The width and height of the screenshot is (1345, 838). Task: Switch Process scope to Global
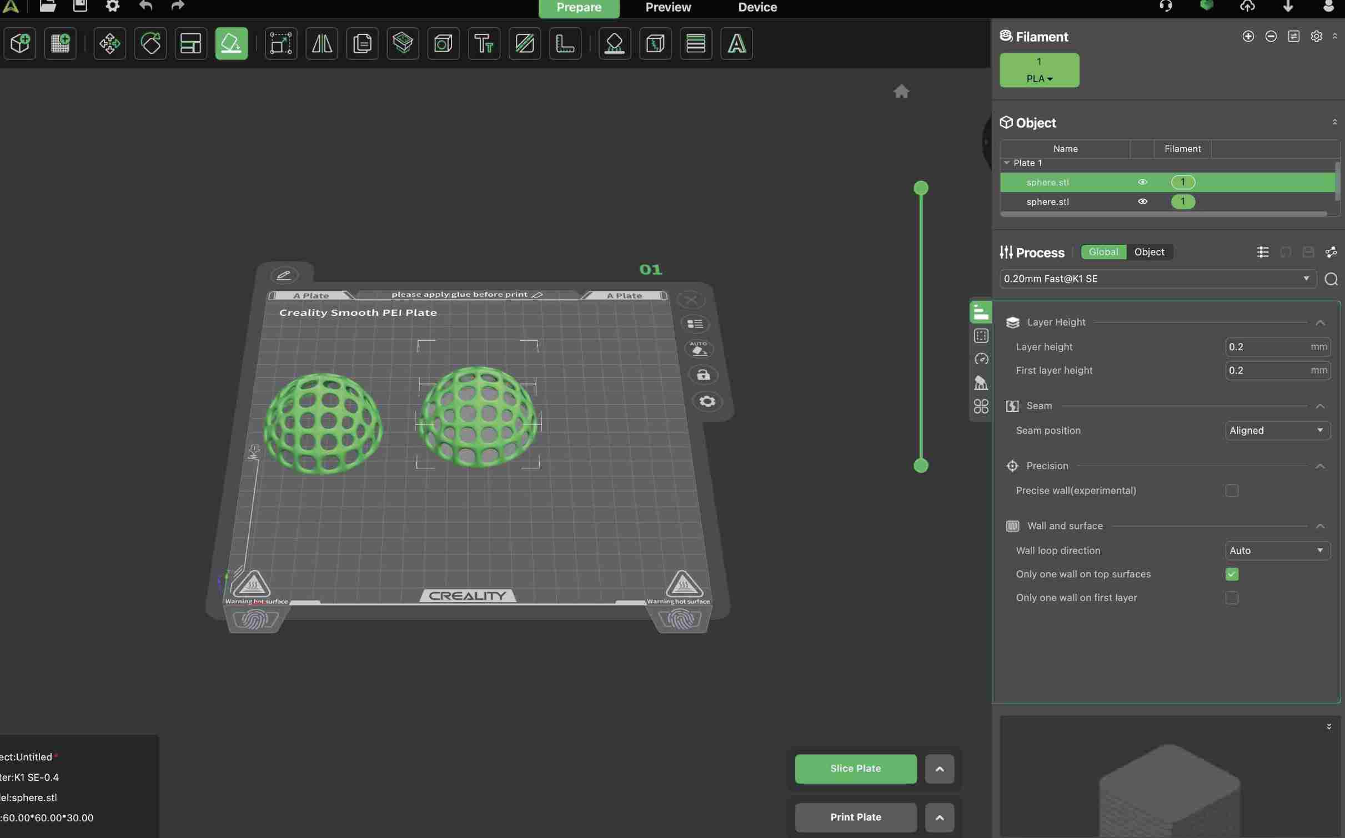1103,252
